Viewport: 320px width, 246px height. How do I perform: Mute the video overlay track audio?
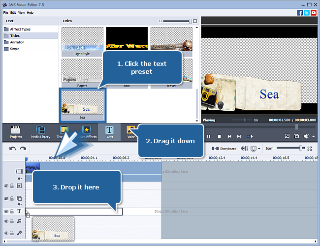20,204
